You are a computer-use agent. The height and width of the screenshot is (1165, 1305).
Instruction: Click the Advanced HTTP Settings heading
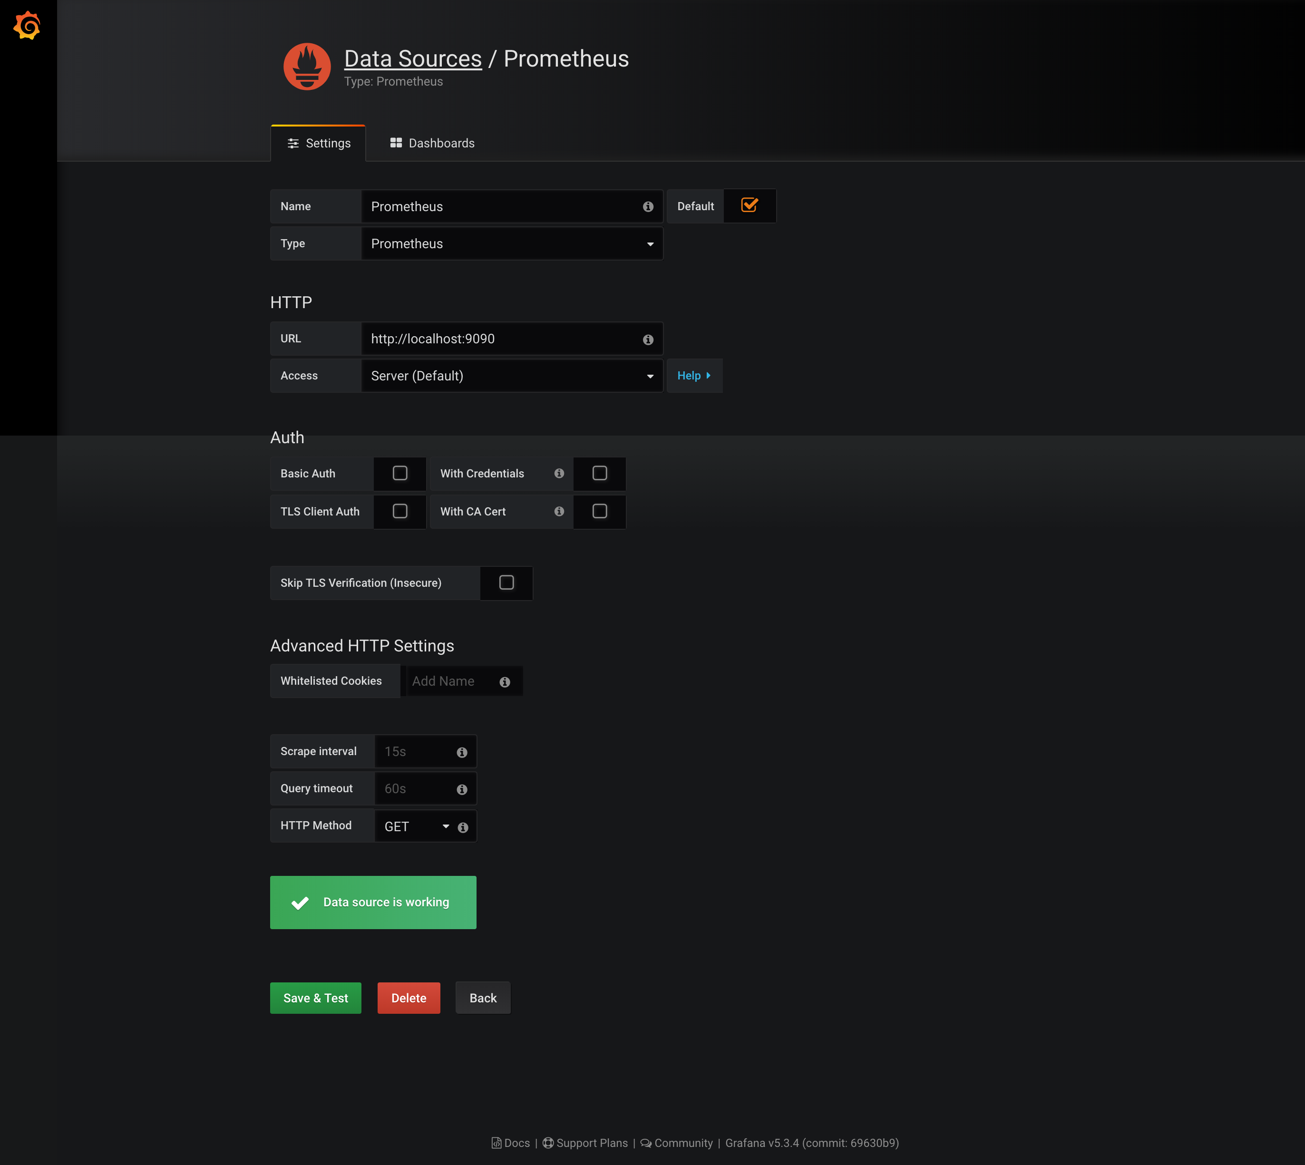[x=362, y=646]
